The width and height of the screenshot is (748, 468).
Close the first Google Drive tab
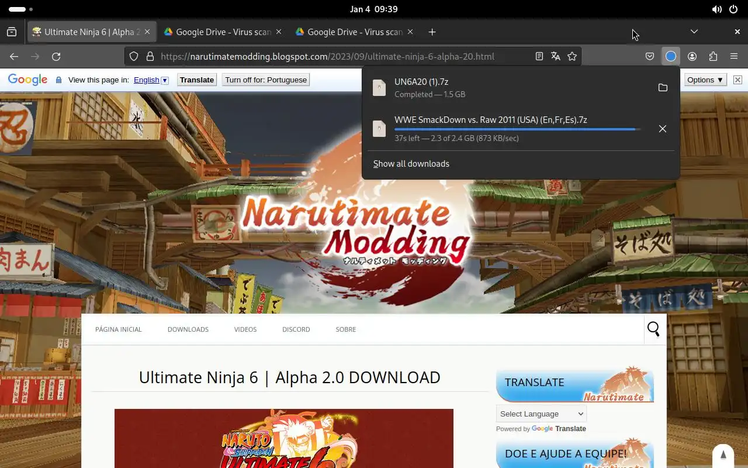pos(279,32)
